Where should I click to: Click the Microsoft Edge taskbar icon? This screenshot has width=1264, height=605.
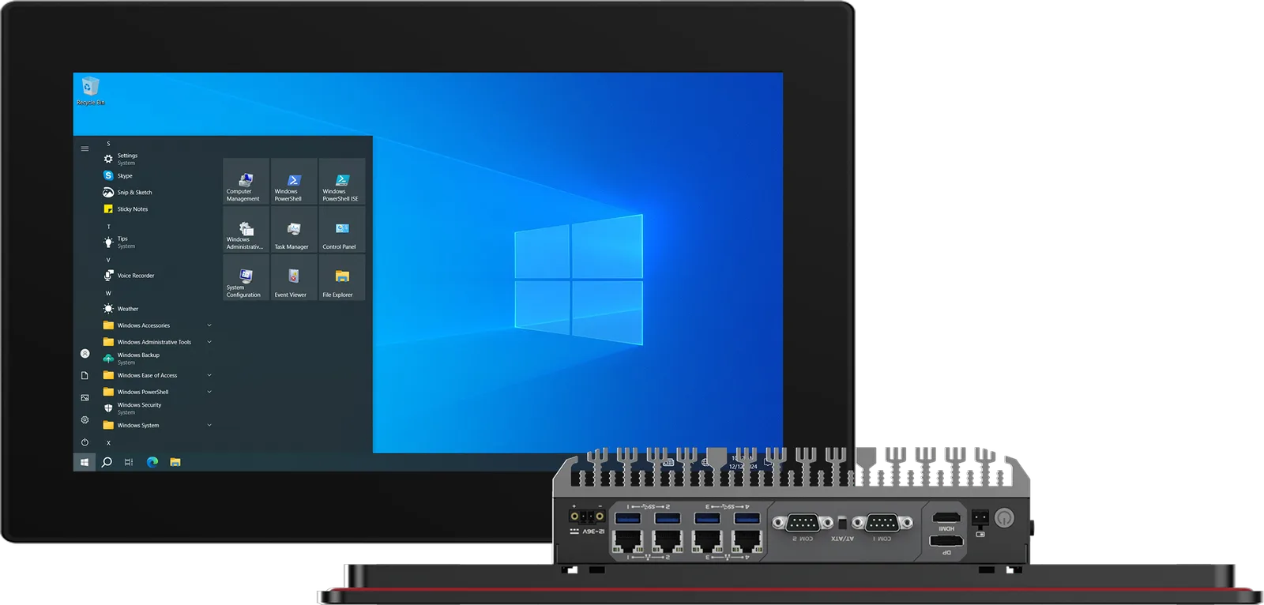tap(152, 462)
